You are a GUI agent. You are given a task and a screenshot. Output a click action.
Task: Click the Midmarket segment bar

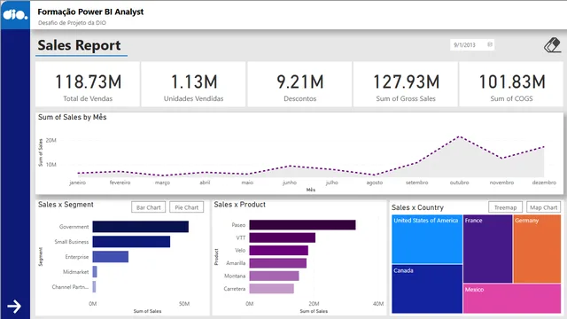click(x=95, y=272)
